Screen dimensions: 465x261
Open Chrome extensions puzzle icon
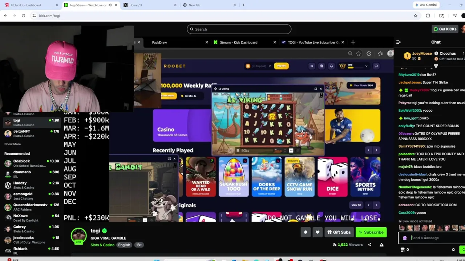tap(428, 16)
